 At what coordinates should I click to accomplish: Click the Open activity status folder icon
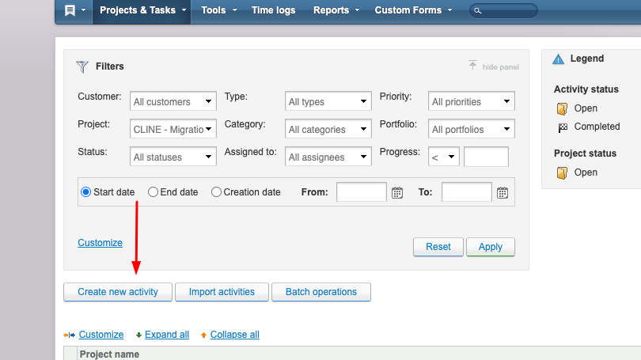[x=562, y=108]
